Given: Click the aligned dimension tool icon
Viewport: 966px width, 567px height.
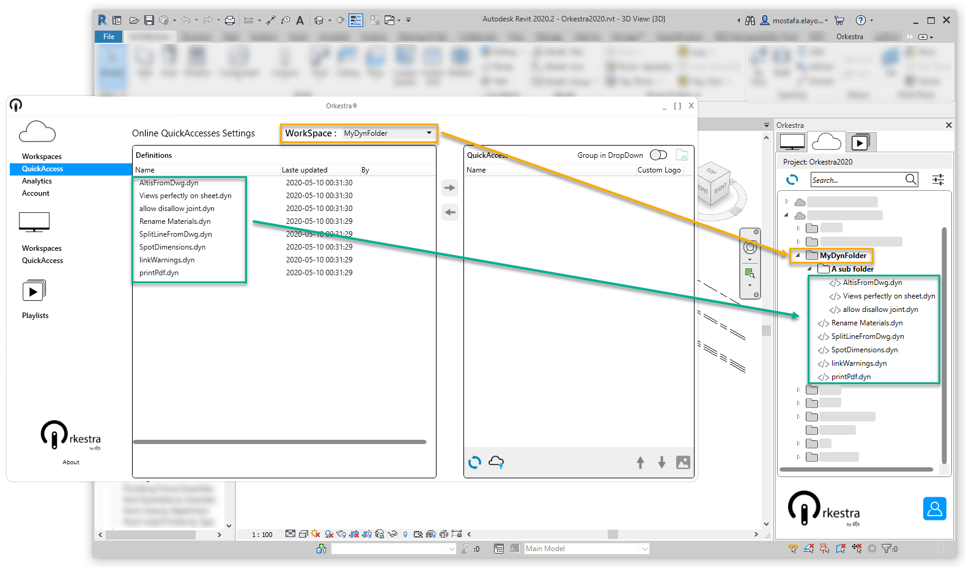Looking at the screenshot, I should [271, 20].
